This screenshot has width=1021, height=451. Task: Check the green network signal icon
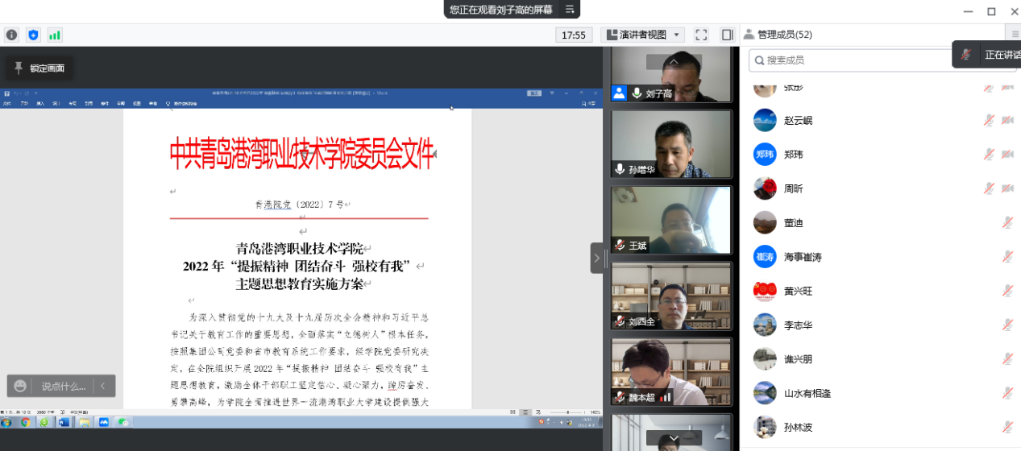point(55,35)
